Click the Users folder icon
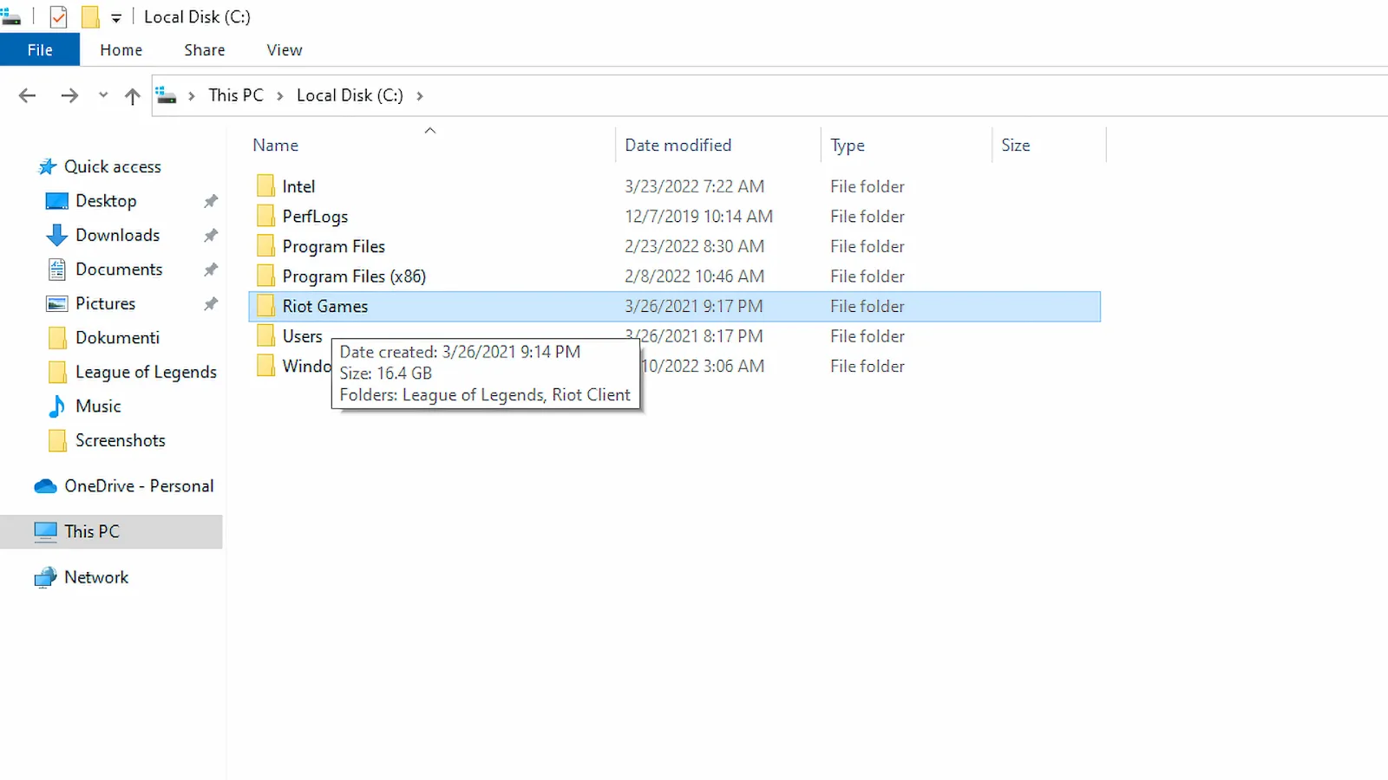Image resolution: width=1388 pixels, height=780 pixels. point(265,336)
